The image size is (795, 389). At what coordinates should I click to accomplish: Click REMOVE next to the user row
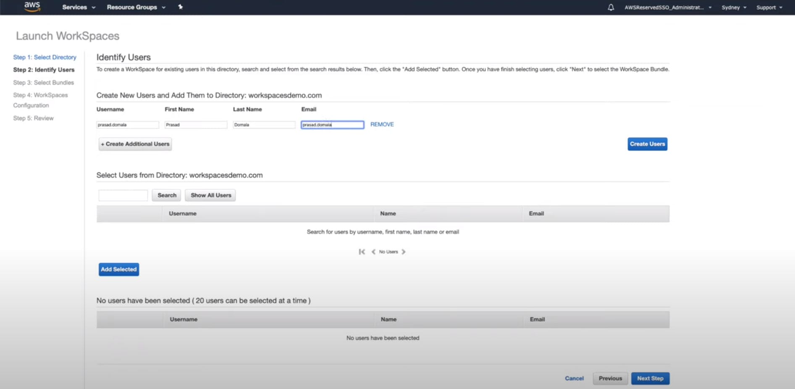pos(381,124)
